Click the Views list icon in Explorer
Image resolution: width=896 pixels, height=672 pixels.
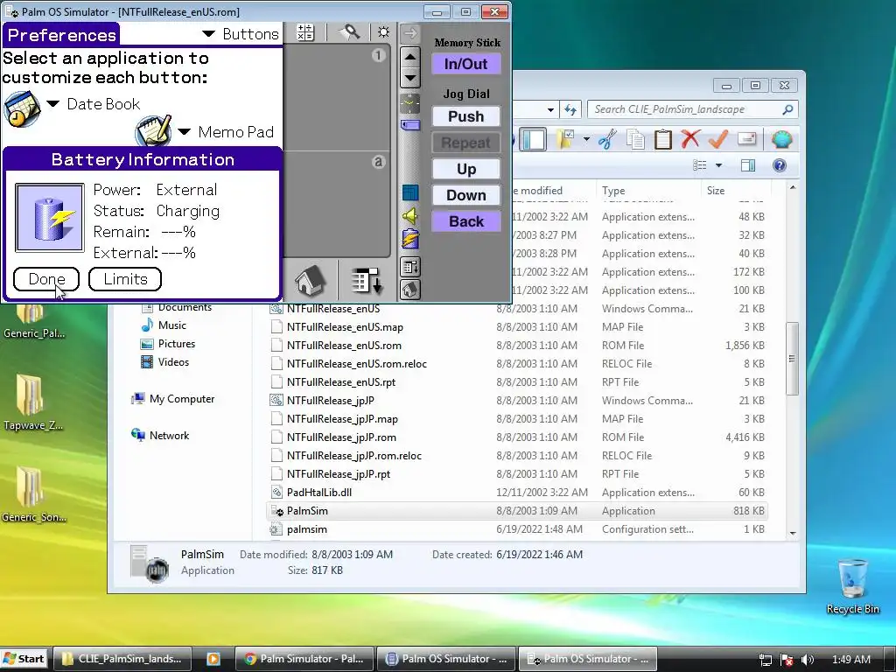[699, 165]
